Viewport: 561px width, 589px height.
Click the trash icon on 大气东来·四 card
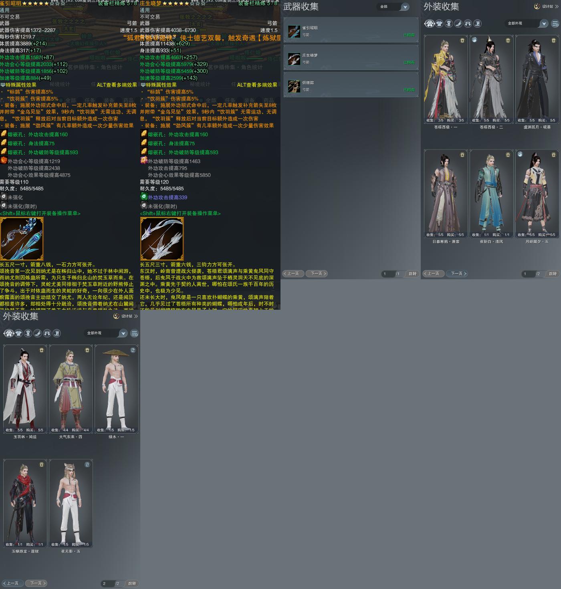tap(87, 350)
